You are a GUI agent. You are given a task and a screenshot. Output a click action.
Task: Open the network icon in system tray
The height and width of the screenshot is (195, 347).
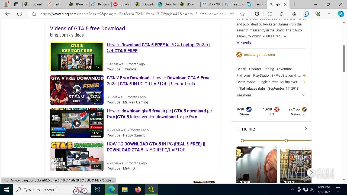(x=306, y=190)
